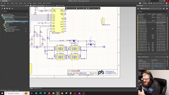Toggle the details pane button in the Components panel

(x=167, y=9)
